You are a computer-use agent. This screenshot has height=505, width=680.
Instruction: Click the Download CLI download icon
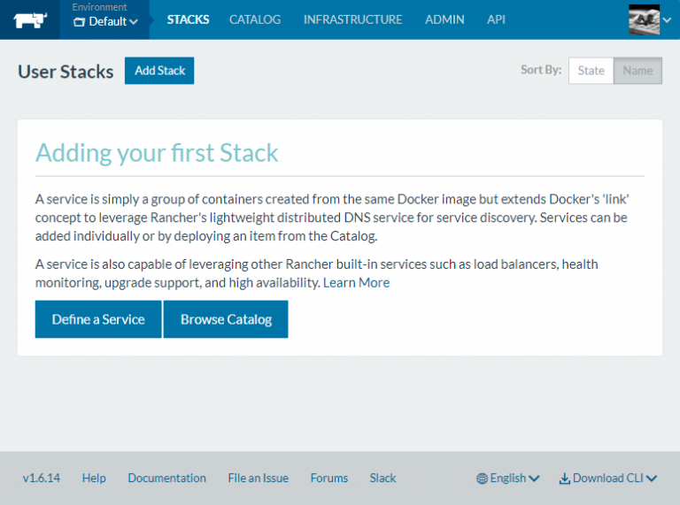pyautogui.click(x=564, y=478)
